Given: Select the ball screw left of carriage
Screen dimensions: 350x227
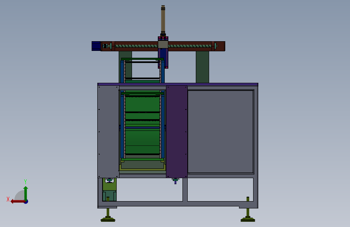Looking at the screenshot, I should 136,46.
